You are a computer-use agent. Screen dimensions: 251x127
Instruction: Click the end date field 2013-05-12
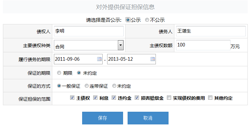point(132,59)
